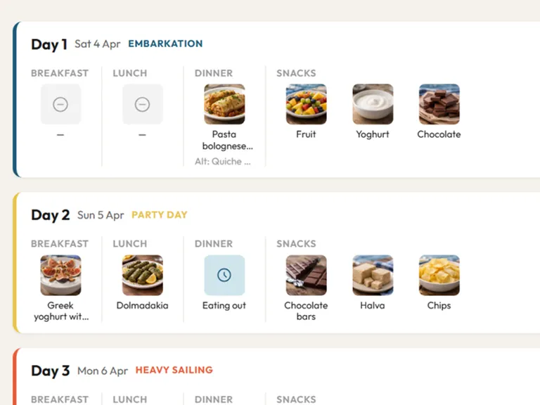540x405 pixels.
Task: Click the empty Day 1 breakfast slot icon
Action: coord(60,104)
